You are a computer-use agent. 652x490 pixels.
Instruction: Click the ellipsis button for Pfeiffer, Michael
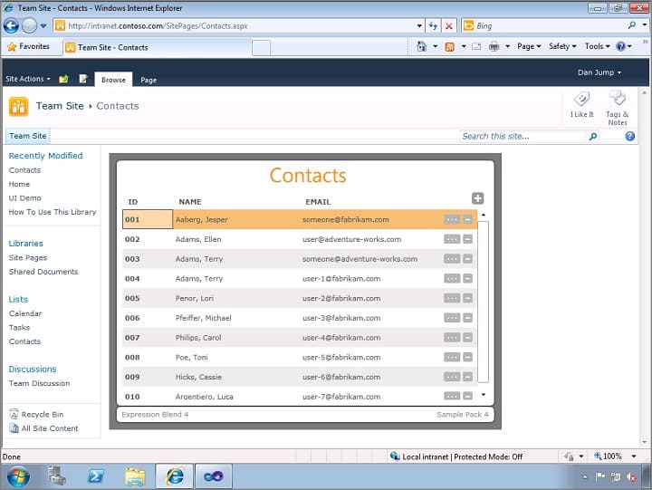click(x=452, y=318)
